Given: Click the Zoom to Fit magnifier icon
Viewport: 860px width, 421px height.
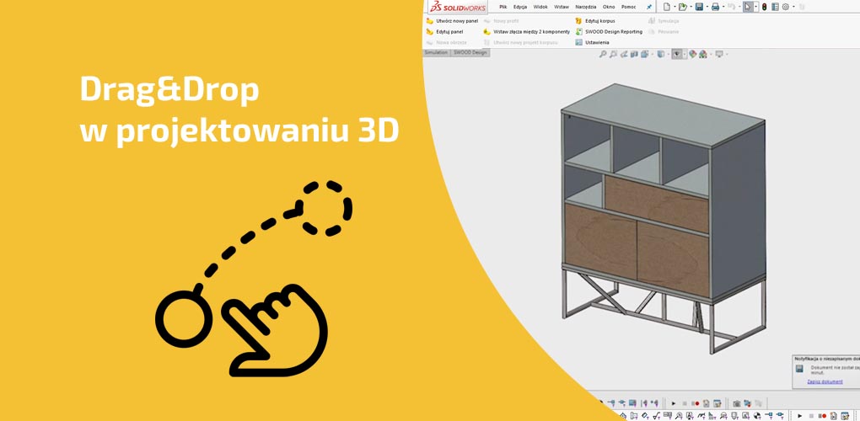Looking at the screenshot, I should [603, 54].
